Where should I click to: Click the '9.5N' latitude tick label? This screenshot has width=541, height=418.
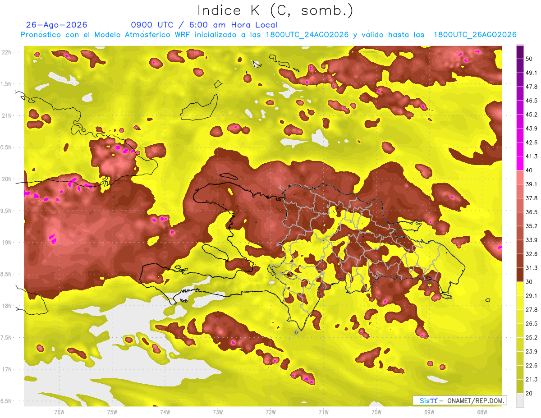(7, 211)
